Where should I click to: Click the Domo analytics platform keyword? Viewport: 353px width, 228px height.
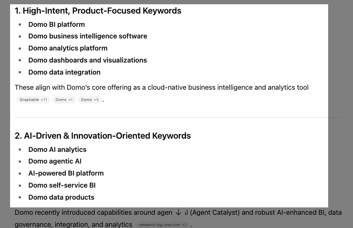click(x=68, y=48)
